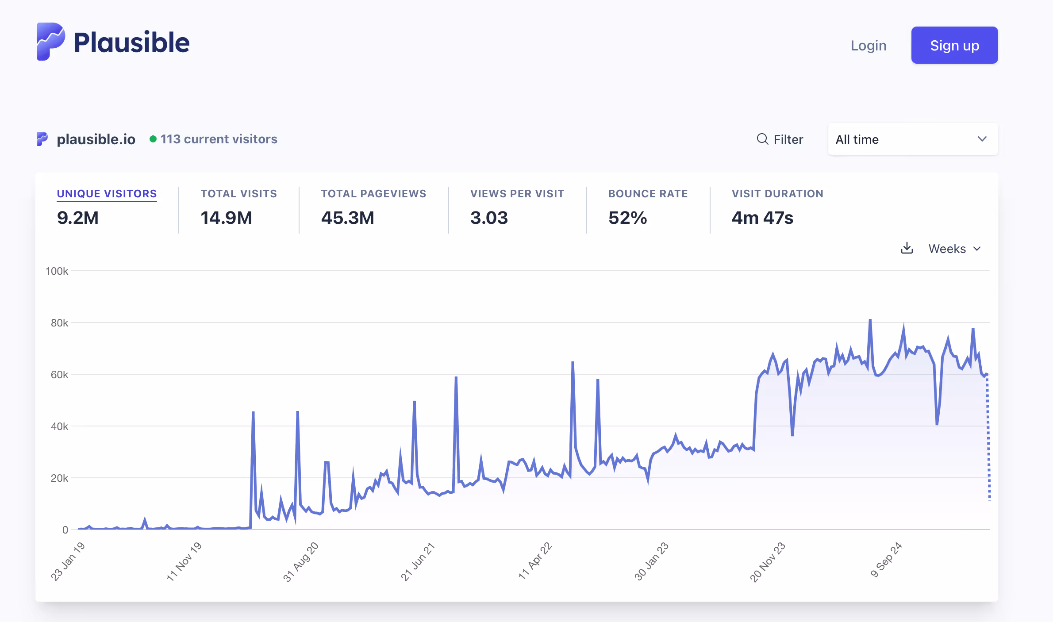Viewport: 1053px width, 622px height.
Task: Click the 11 Nov 19 x-axis label
Action: [x=184, y=561]
